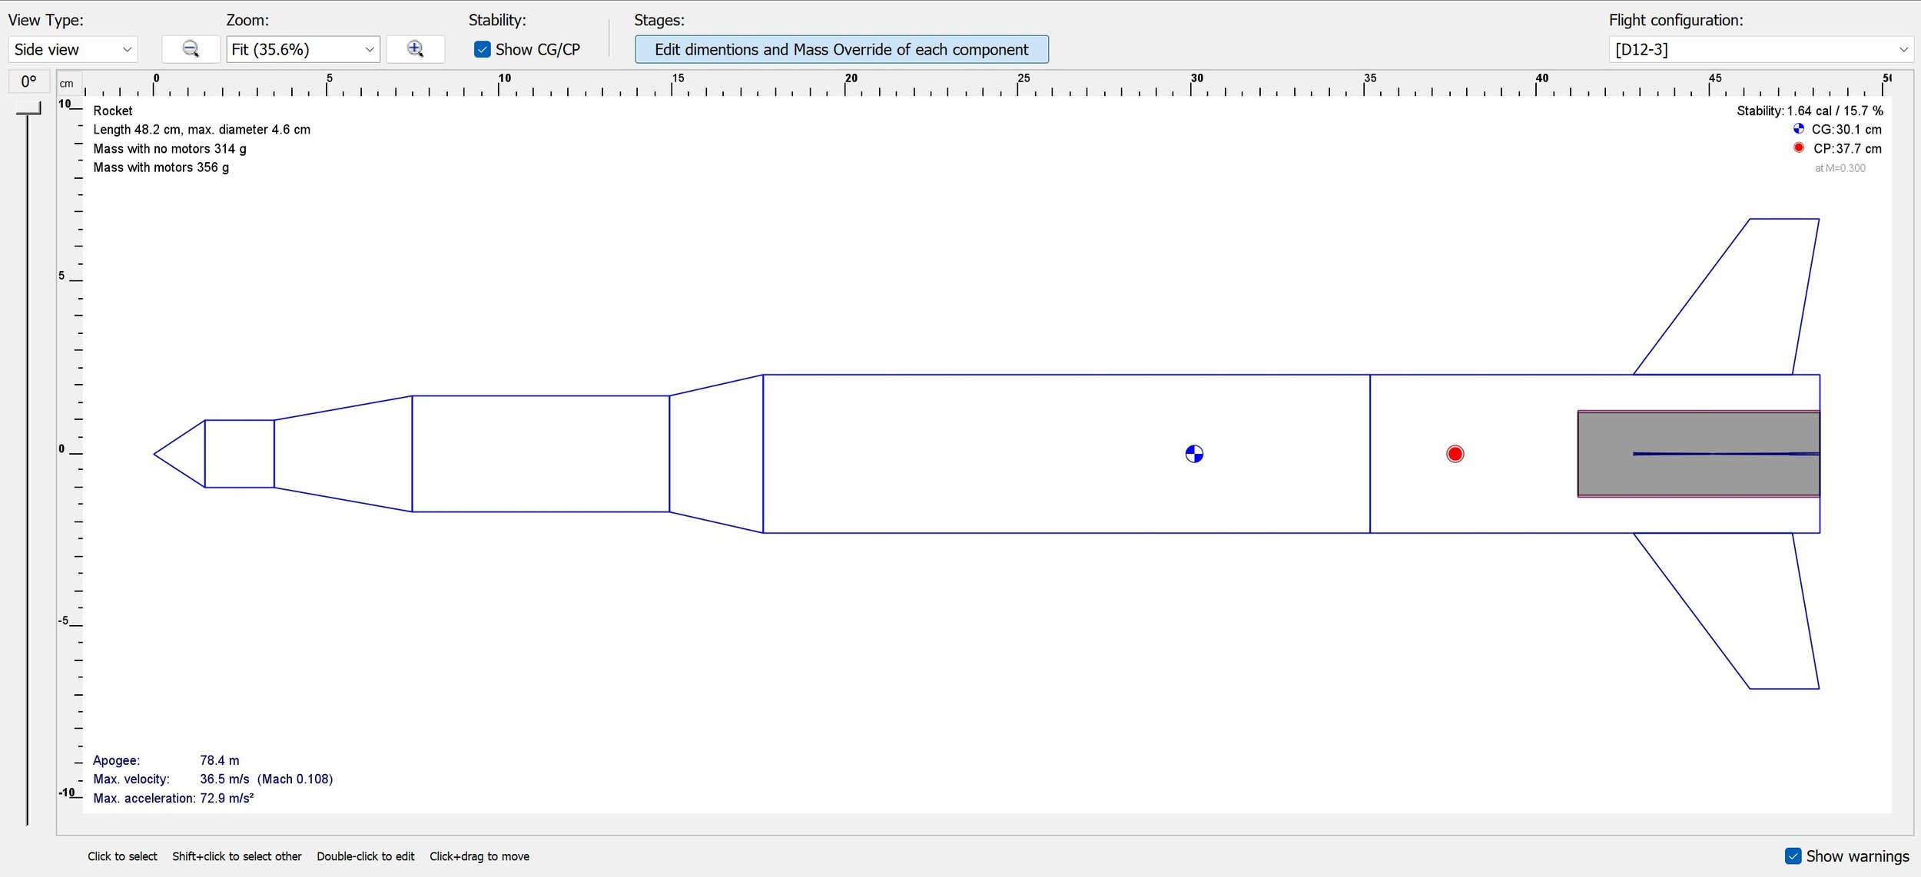
Task: Click the CG symbol in stability legend
Action: 1798,129
